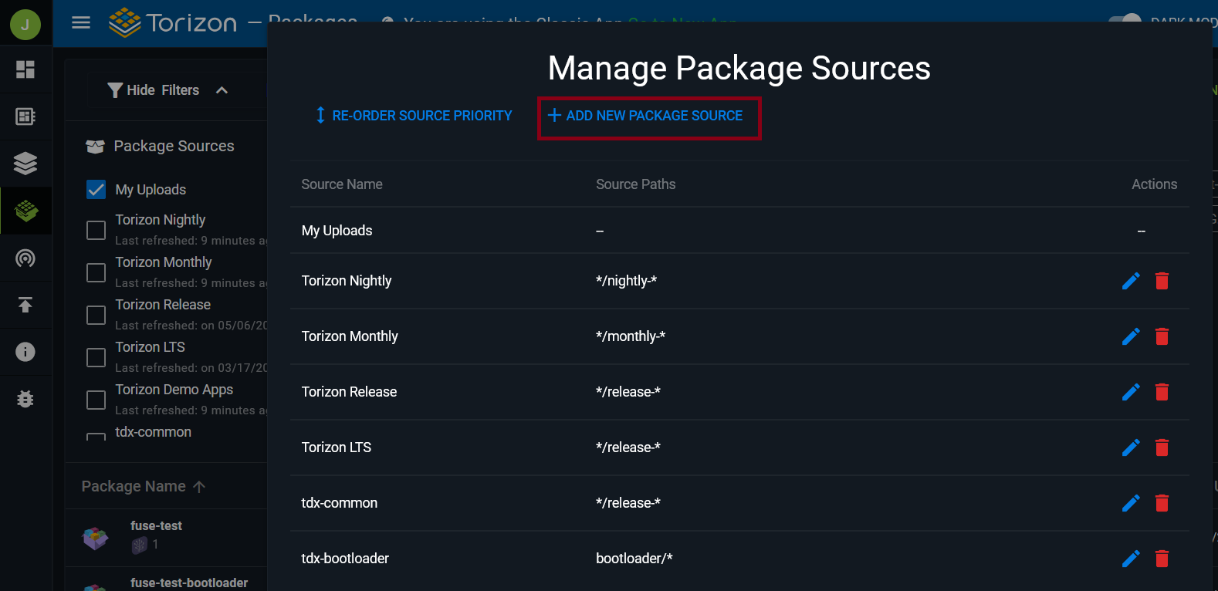Open the Updates upload sidebar icon
1218x591 pixels.
(x=25, y=305)
